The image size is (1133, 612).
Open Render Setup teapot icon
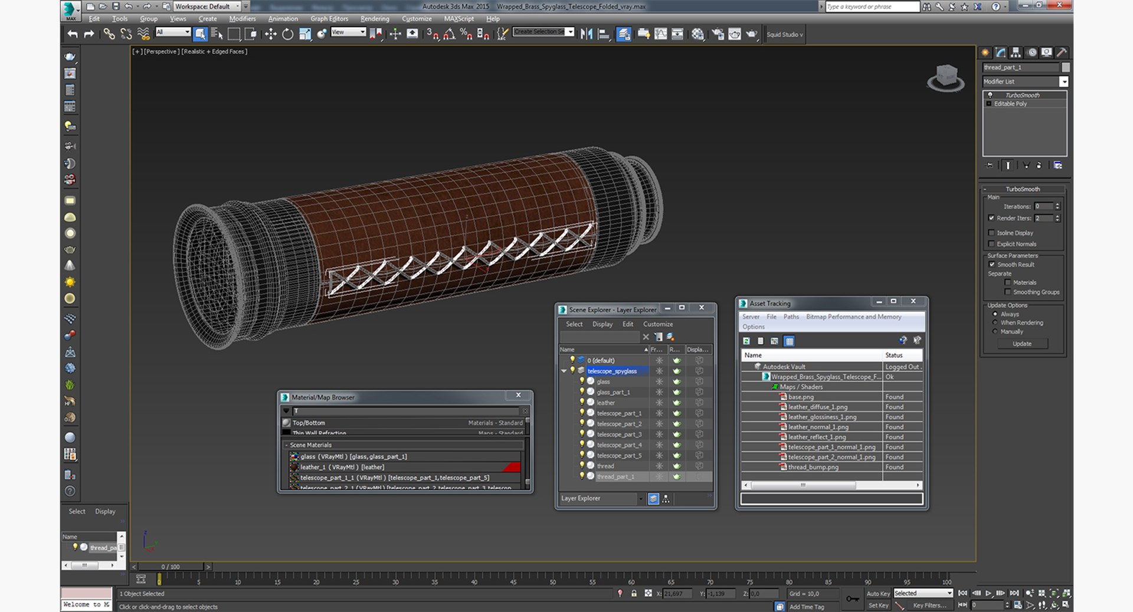(x=718, y=34)
